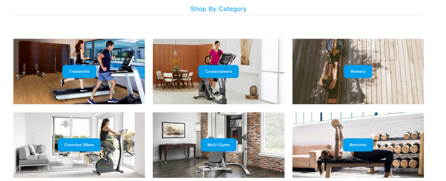Click the Shop By Category heading
The height and width of the screenshot is (181, 446).
(x=219, y=9)
